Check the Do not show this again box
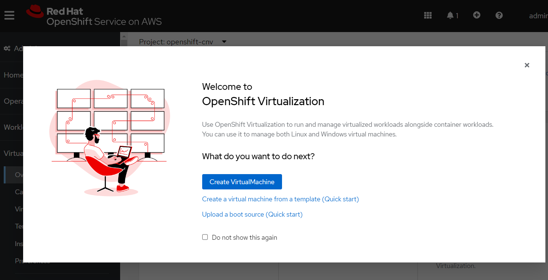 click(205, 237)
